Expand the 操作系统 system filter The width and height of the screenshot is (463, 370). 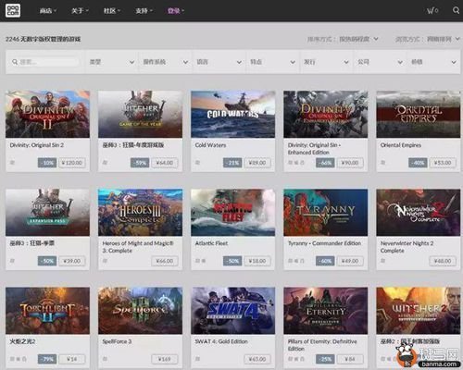coord(166,62)
